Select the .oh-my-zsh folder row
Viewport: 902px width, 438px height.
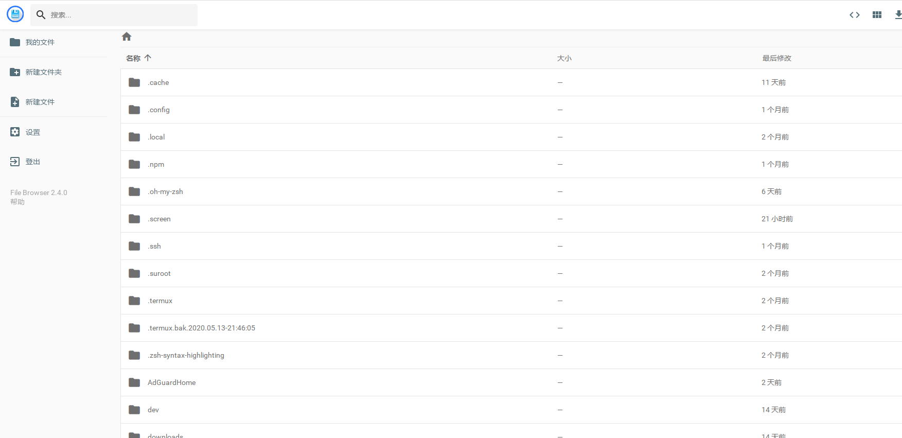click(511, 191)
